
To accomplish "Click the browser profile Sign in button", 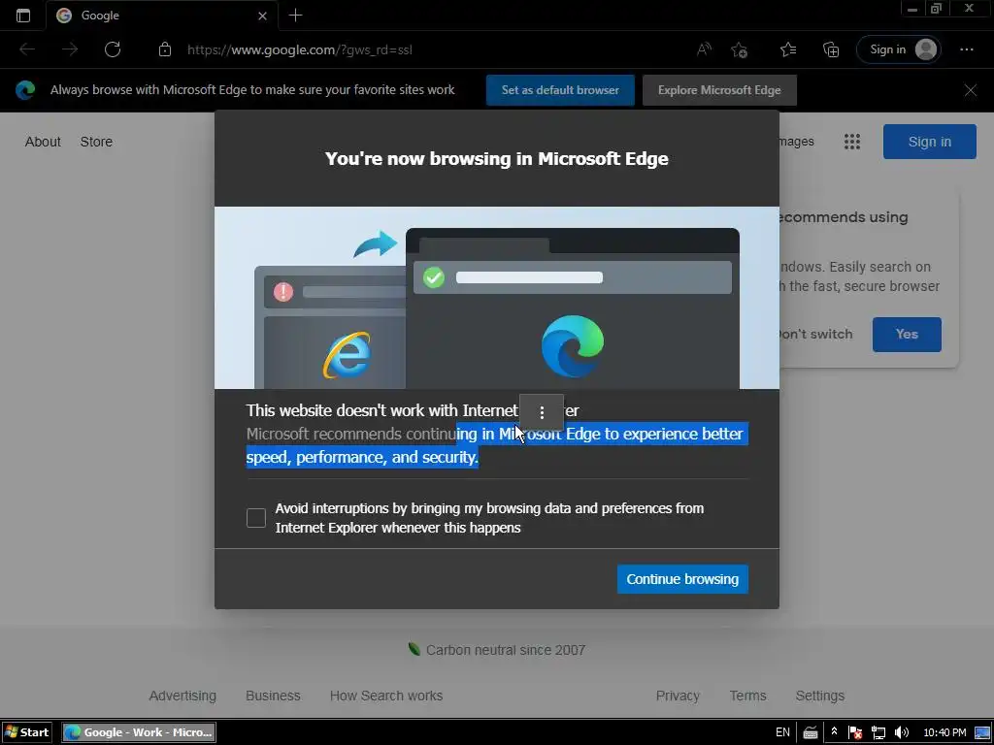I will pyautogui.click(x=899, y=49).
